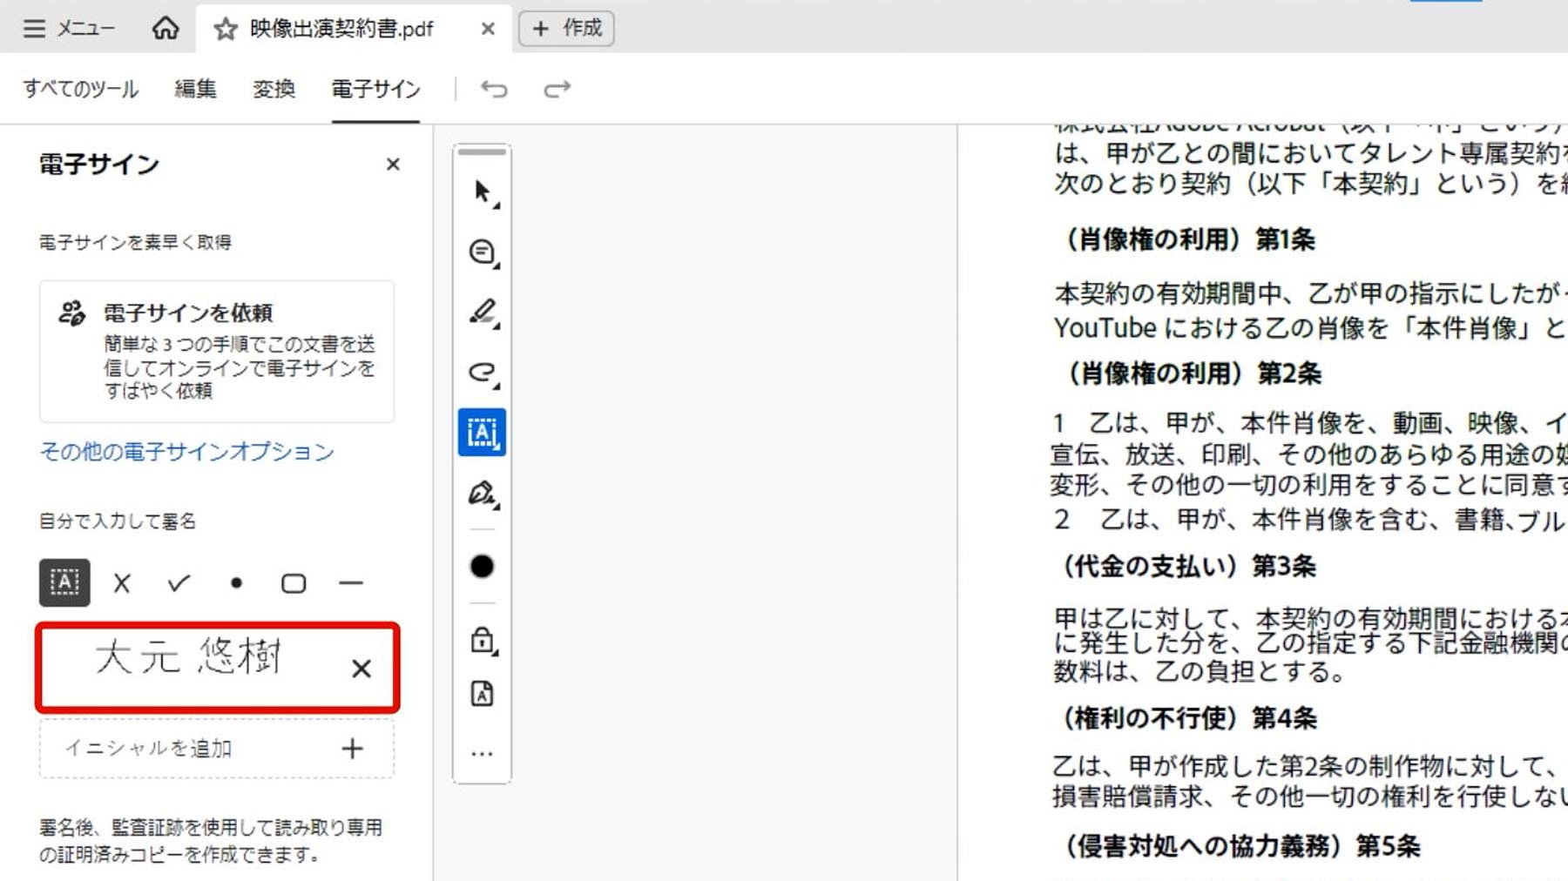
Task: Select the 電子サイン tab
Action: (375, 89)
